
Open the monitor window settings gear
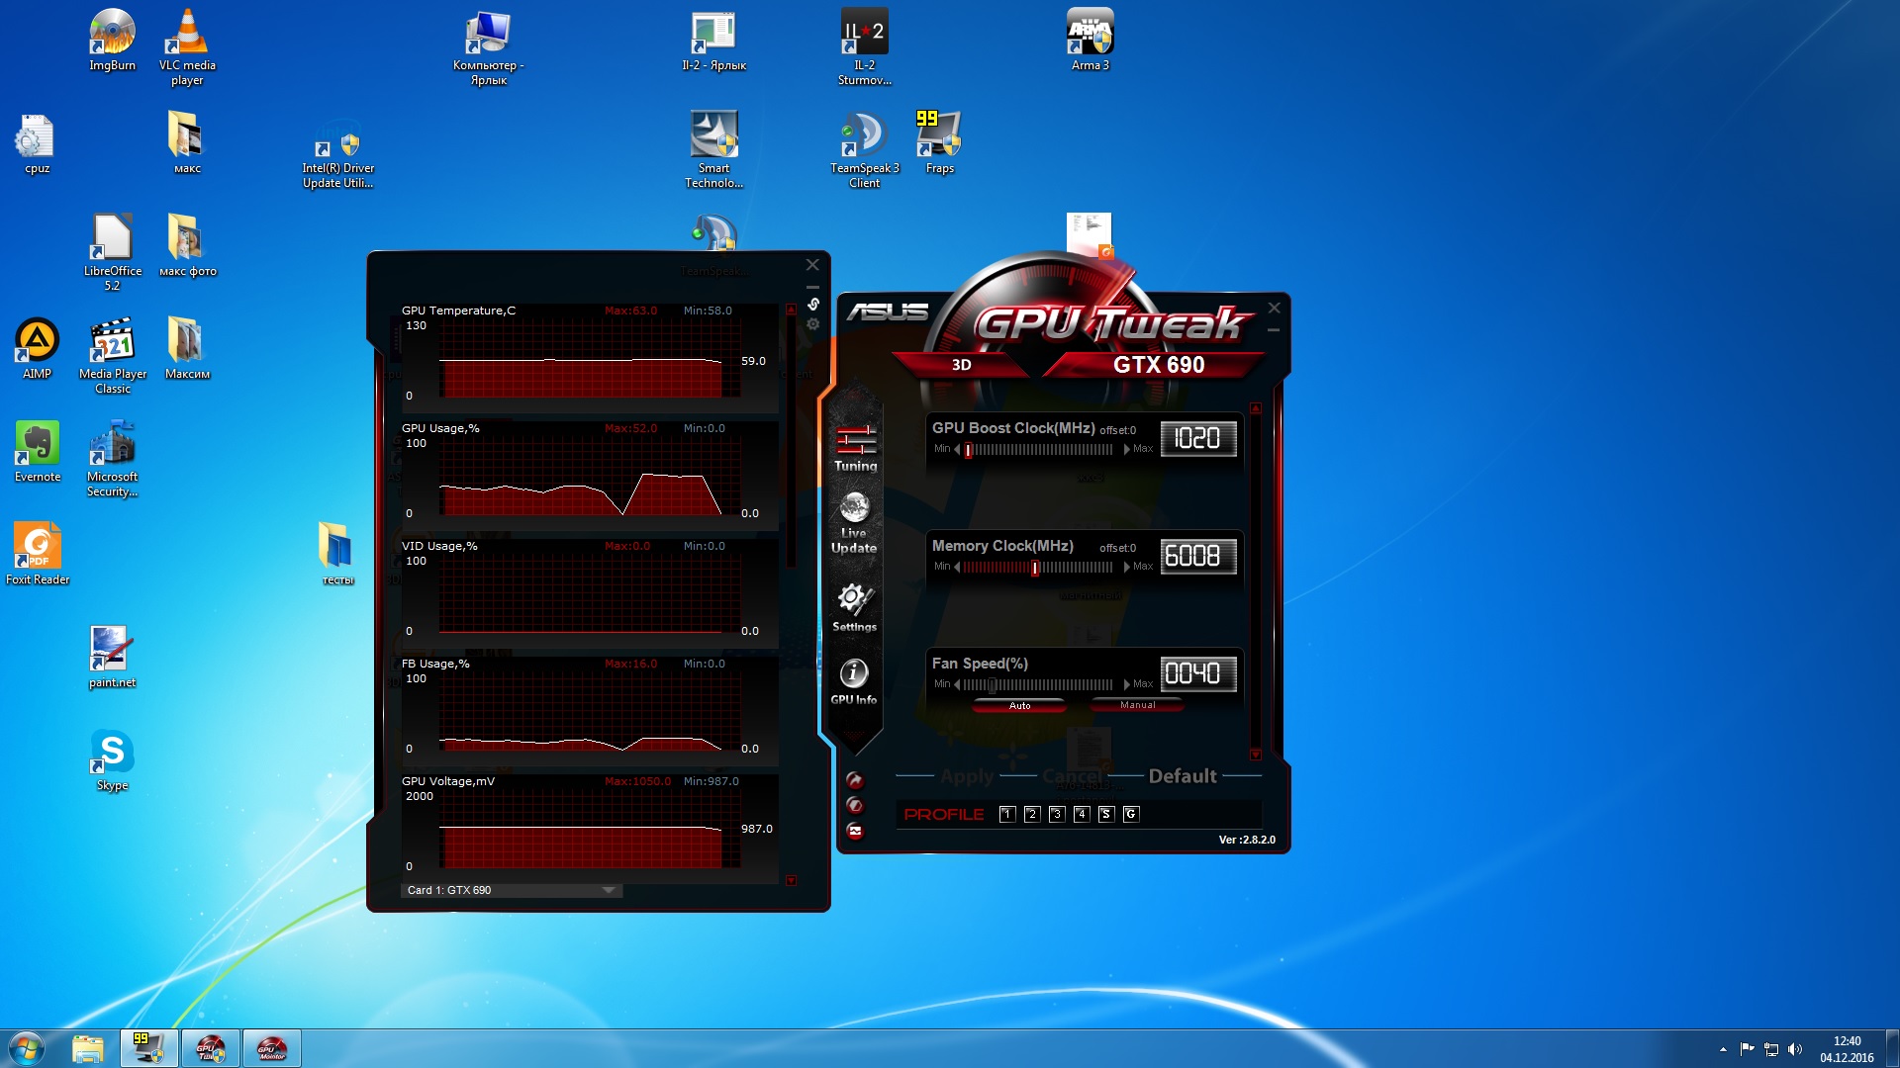point(813,324)
